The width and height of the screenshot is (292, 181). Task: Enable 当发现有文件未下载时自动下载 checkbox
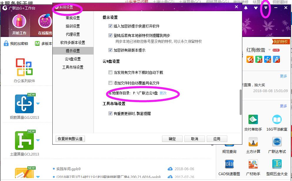click(x=110, y=72)
